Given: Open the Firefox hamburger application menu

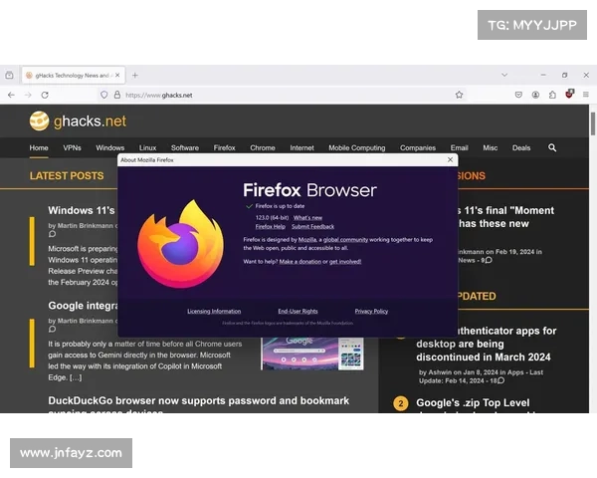Looking at the screenshot, I should coord(586,95).
